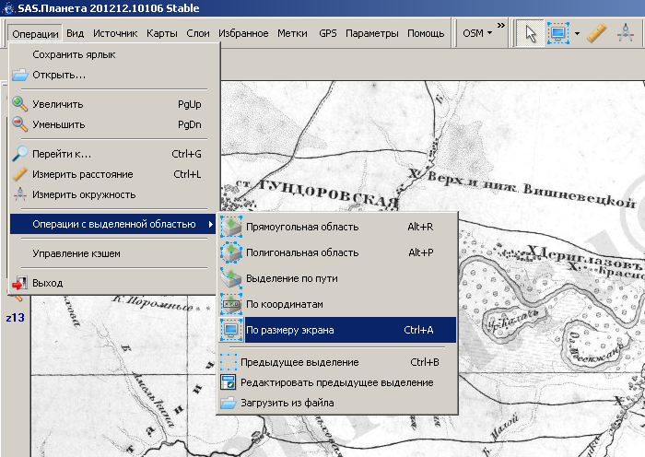The height and width of the screenshot is (457, 645).
Task: Click the zoom-in magnifier icon beside Увеличить
Action: (19, 104)
